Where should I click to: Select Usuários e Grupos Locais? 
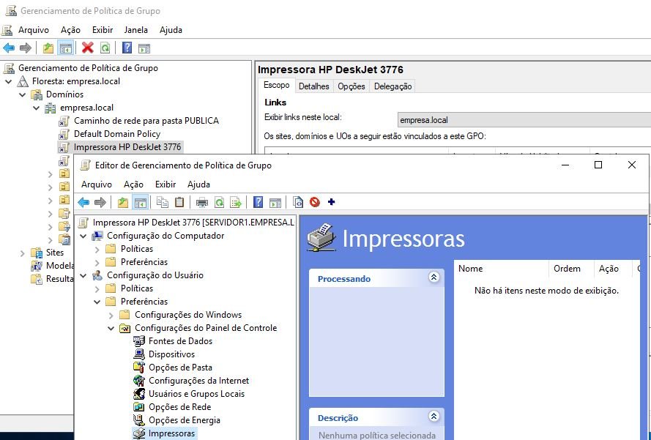[196, 394]
